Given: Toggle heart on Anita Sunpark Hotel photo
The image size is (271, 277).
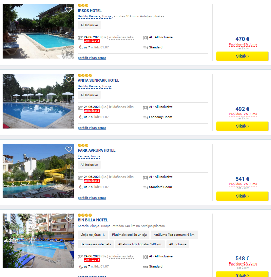Looking at the screenshot, I should (x=68, y=79).
